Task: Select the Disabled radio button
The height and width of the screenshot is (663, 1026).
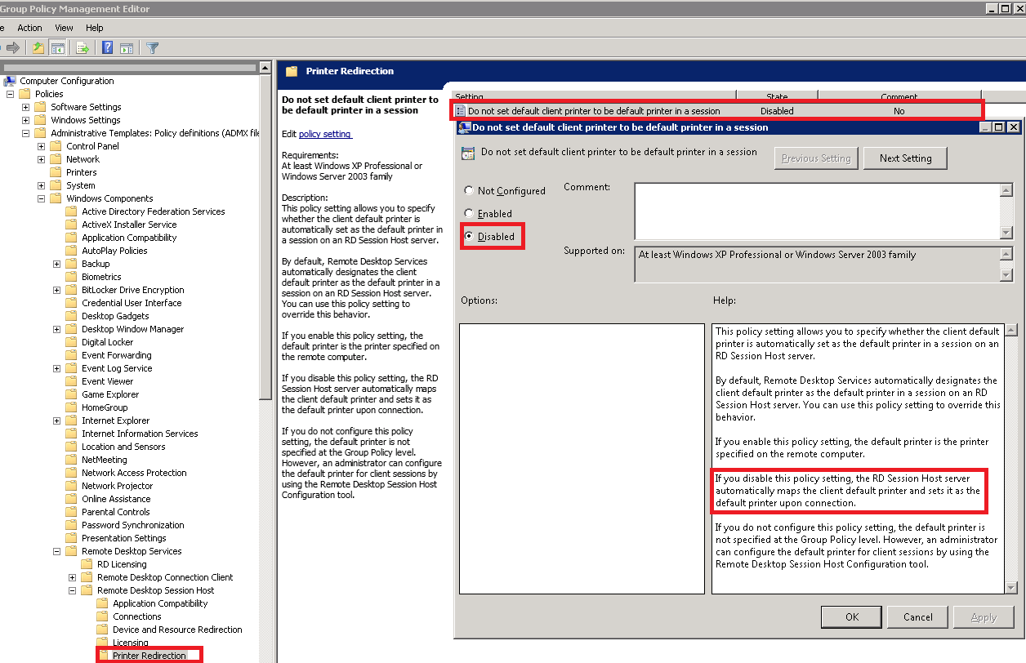Action: 469,237
